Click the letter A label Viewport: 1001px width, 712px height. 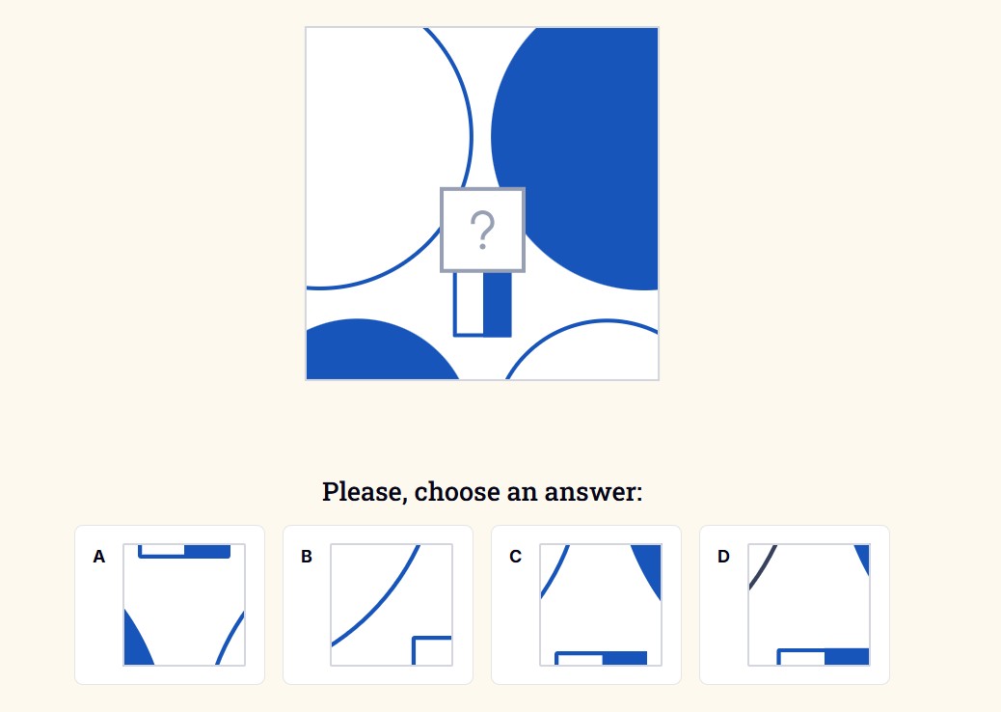click(97, 557)
